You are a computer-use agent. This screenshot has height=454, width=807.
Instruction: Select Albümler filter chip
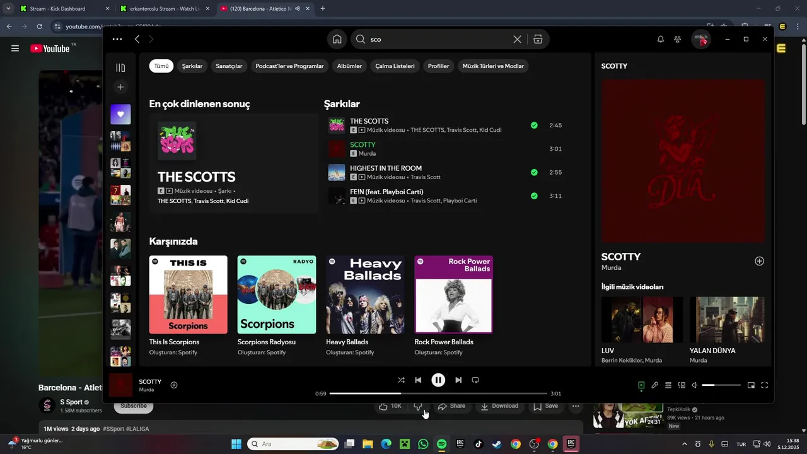click(349, 66)
